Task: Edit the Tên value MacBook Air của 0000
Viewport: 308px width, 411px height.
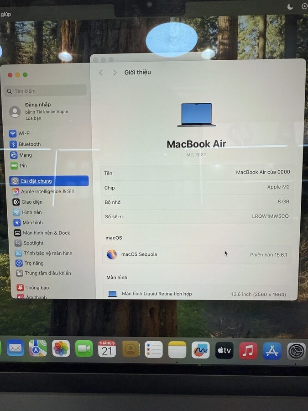Action: 263,172
